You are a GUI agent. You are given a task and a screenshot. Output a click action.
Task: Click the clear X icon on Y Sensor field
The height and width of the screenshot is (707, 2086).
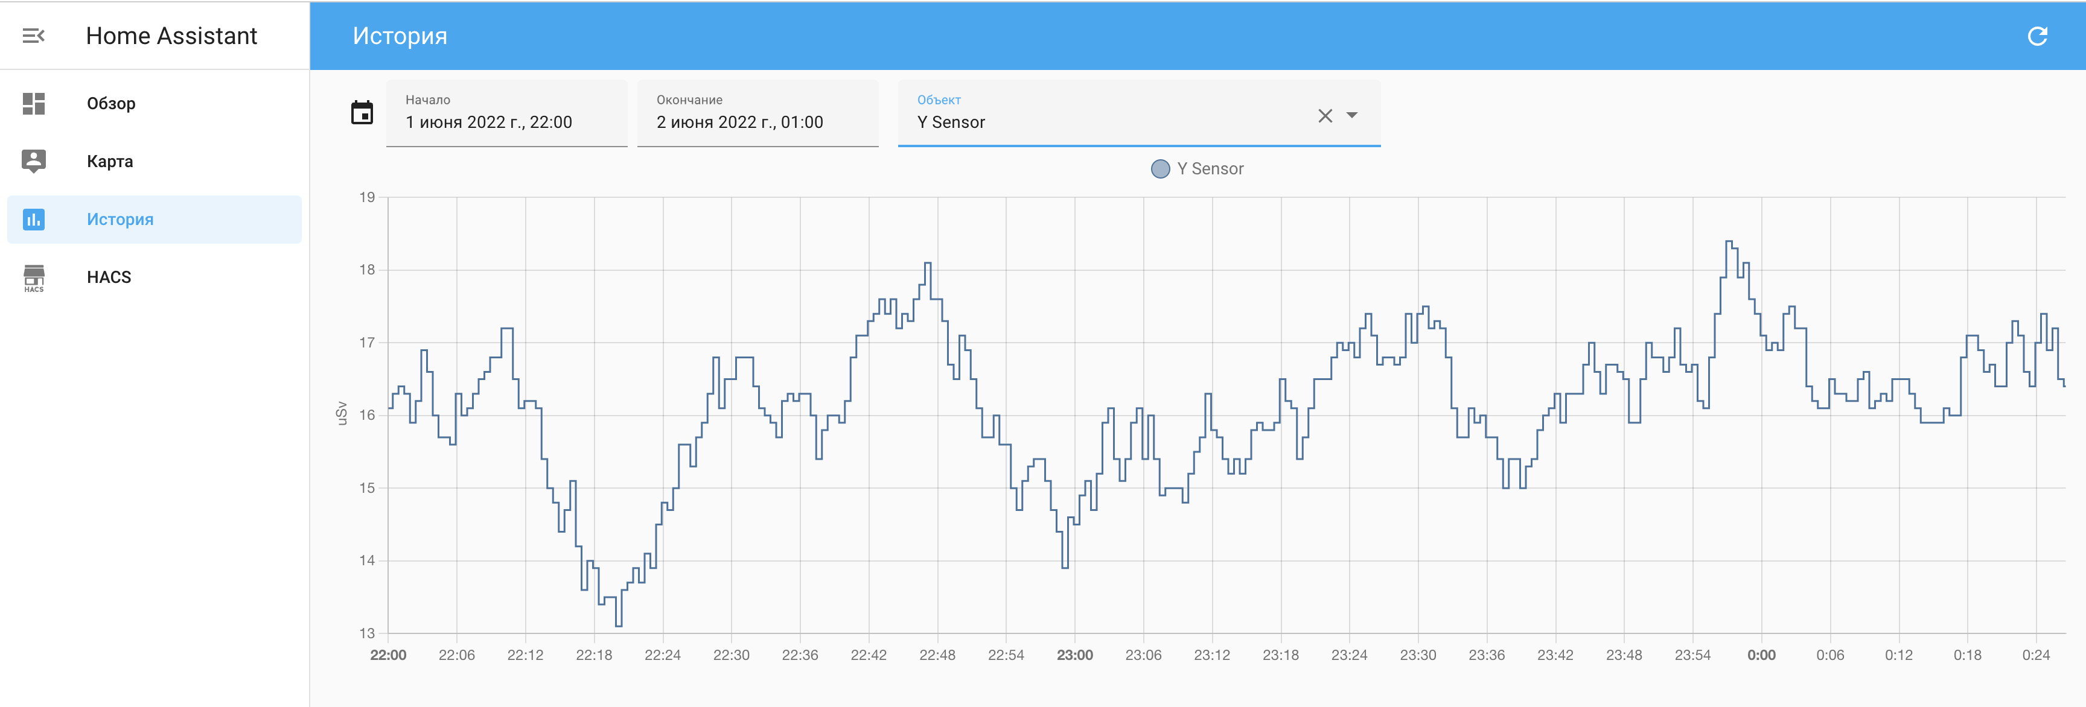1325,116
